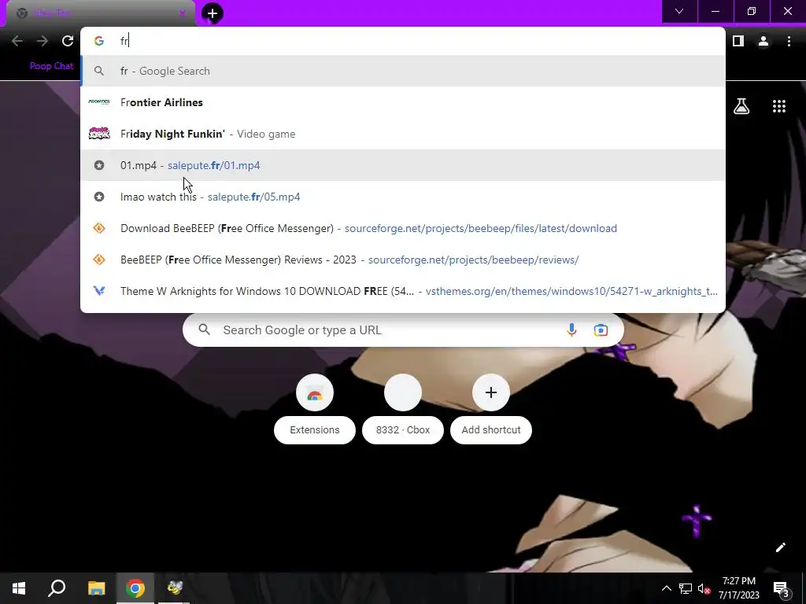
Task: Click the Chrome taskbar icon
Action: coord(135,588)
